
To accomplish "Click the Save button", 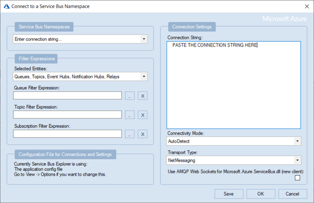I will pos(228,194).
